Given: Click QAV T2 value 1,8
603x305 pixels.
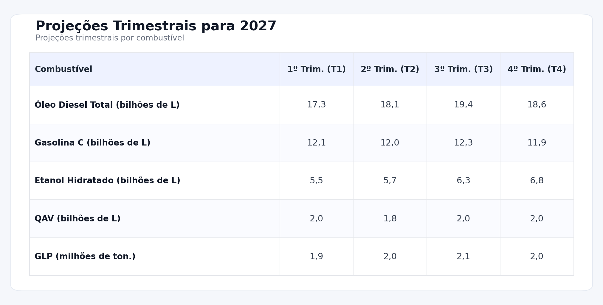Looking at the screenshot, I should point(390,219).
